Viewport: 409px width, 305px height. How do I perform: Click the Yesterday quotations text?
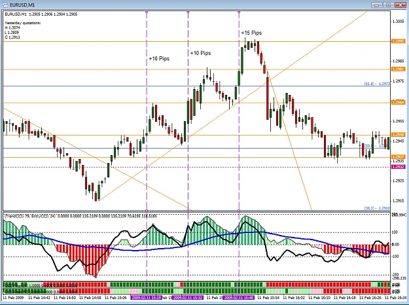23,23
